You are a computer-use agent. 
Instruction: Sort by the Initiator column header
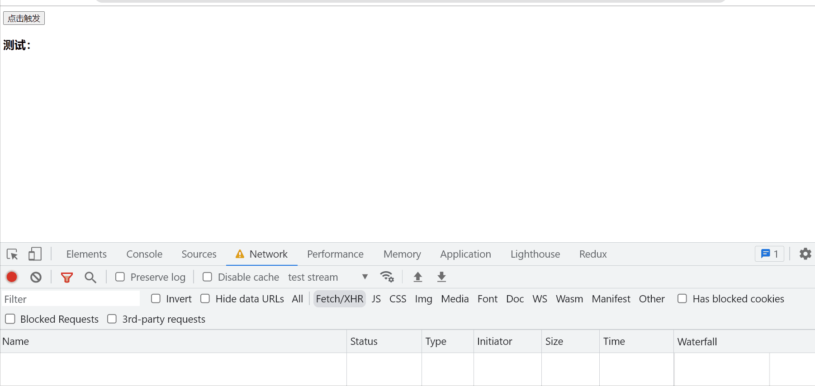point(507,341)
